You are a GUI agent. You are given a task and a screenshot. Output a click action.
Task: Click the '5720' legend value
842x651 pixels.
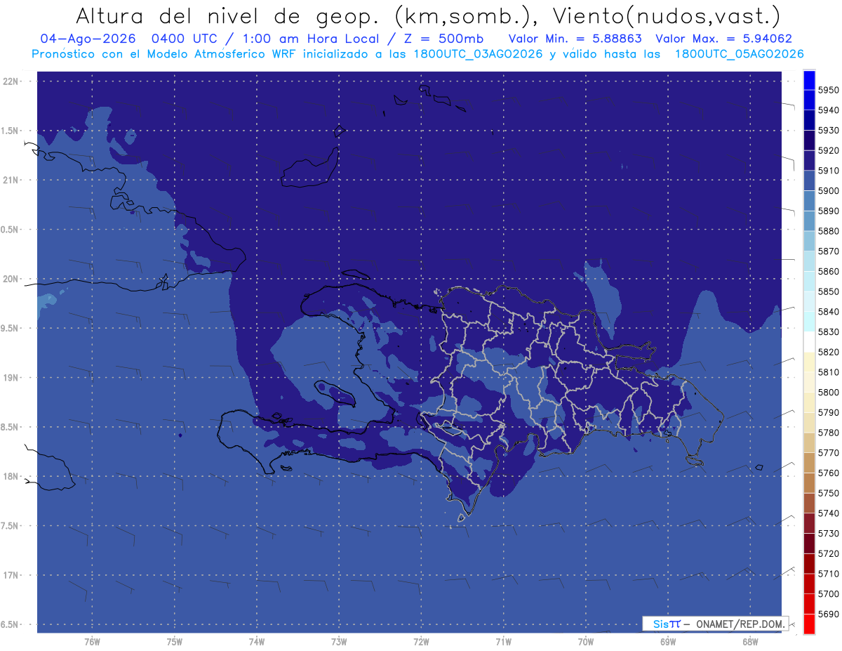[828, 553]
